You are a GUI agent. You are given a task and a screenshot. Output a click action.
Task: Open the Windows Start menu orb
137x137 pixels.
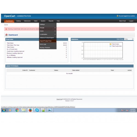click(4, 110)
